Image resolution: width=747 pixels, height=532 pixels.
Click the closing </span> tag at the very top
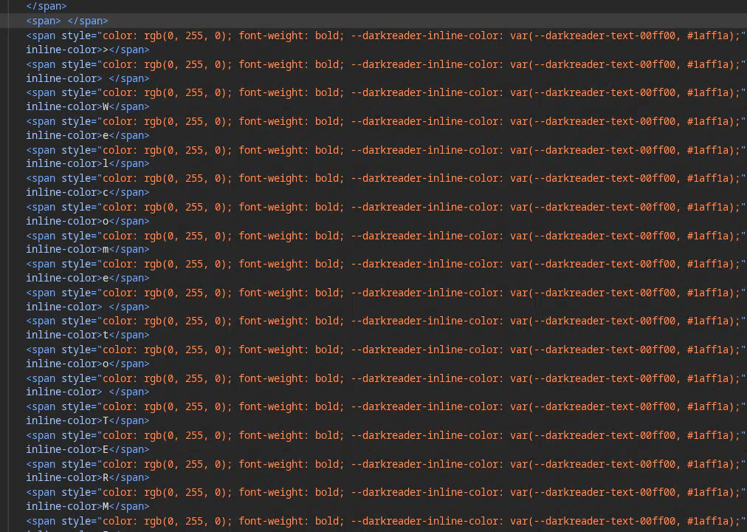[47, 6]
